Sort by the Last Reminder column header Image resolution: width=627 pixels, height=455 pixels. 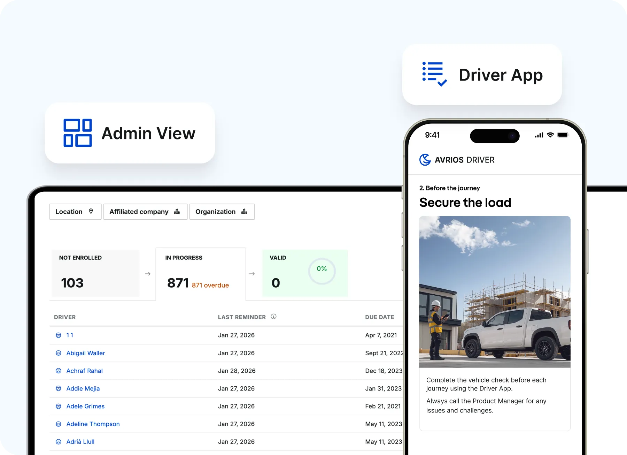coord(242,317)
